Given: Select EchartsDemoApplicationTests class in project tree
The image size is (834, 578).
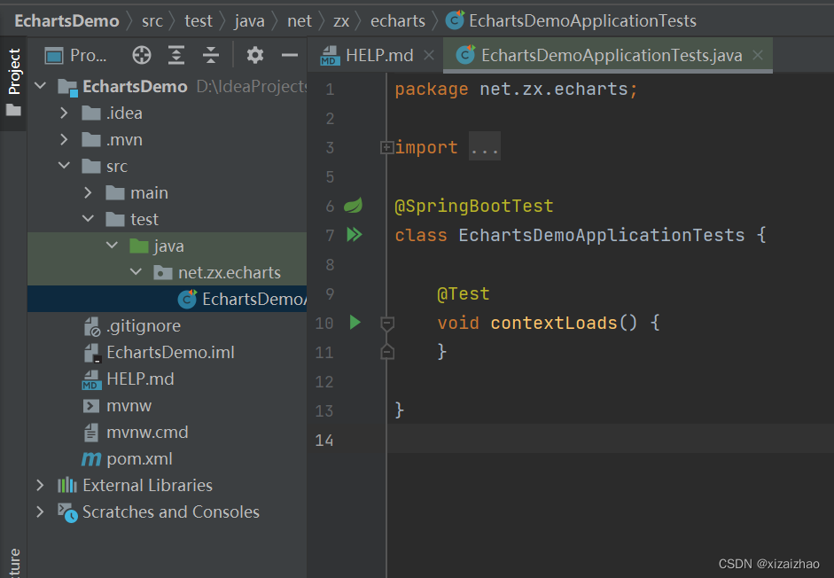Looking at the screenshot, I should click(167, 299).
